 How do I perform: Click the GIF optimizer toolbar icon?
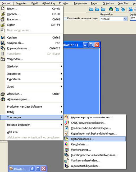point(97,9)
